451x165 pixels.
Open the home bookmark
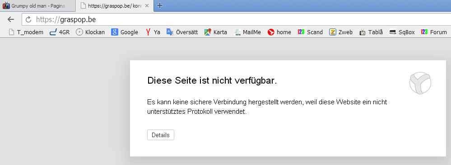click(x=279, y=32)
